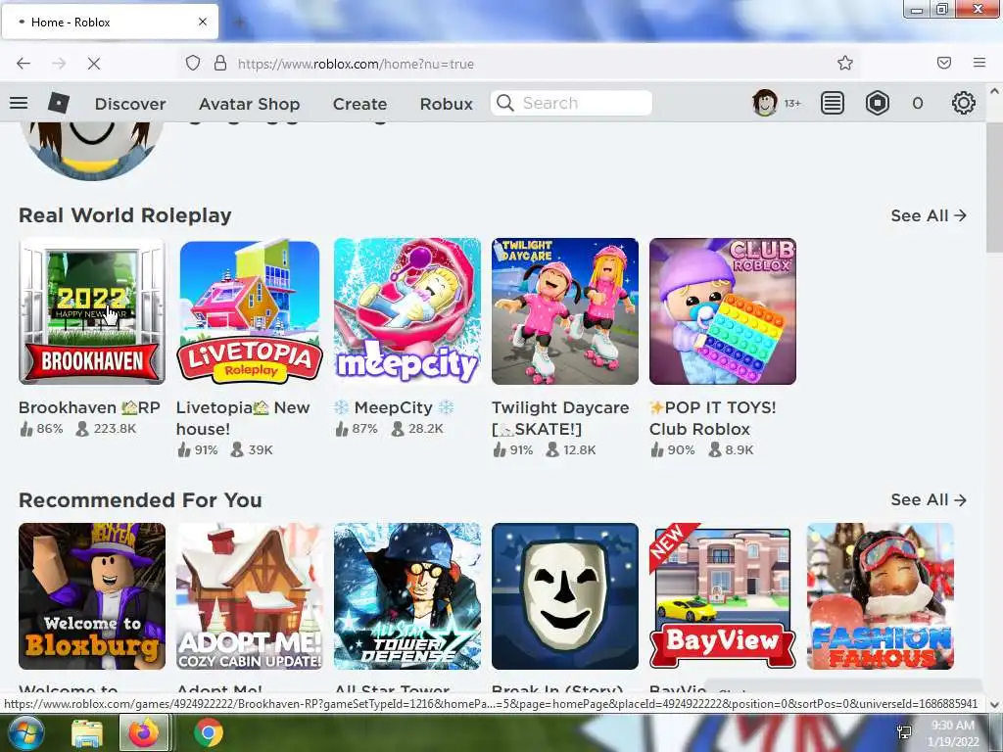The image size is (1003, 752).
Task: Open the MeepCity game title link
Action: coord(394,407)
